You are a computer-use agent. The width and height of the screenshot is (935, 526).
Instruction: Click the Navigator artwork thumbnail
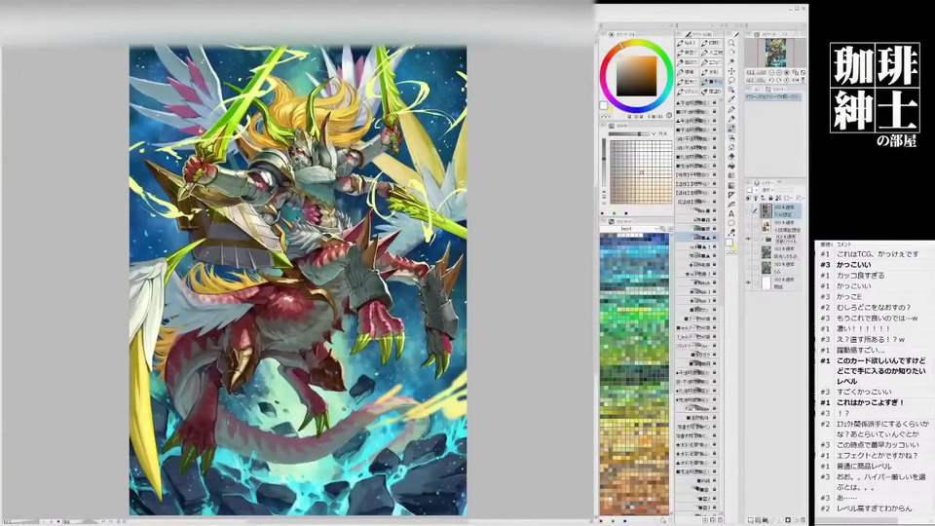click(775, 52)
